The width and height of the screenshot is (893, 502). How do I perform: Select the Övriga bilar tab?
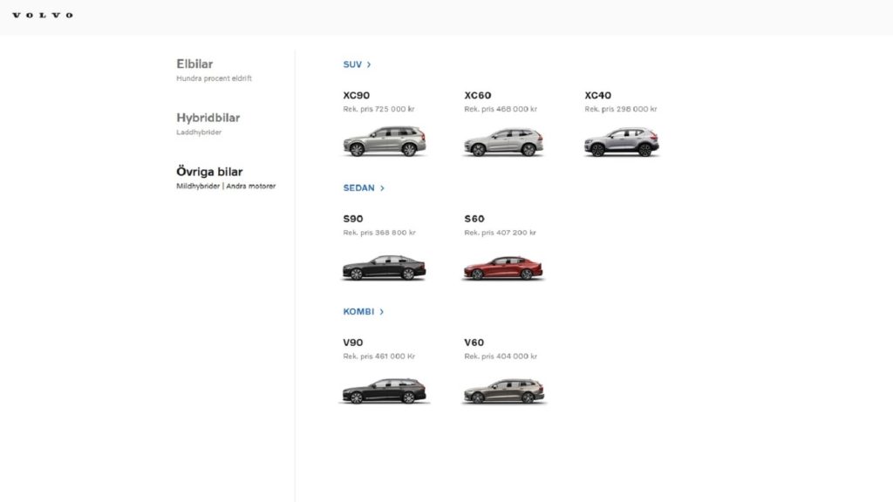point(209,172)
